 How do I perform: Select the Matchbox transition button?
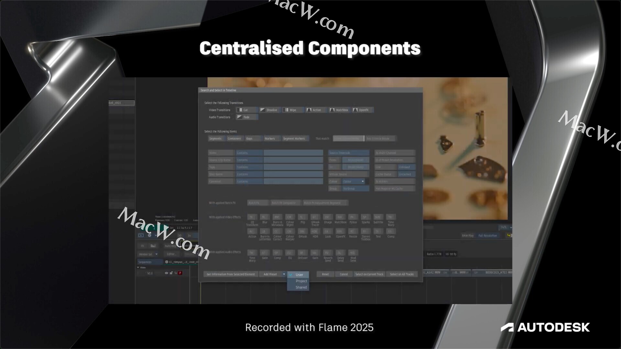tap(340, 110)
